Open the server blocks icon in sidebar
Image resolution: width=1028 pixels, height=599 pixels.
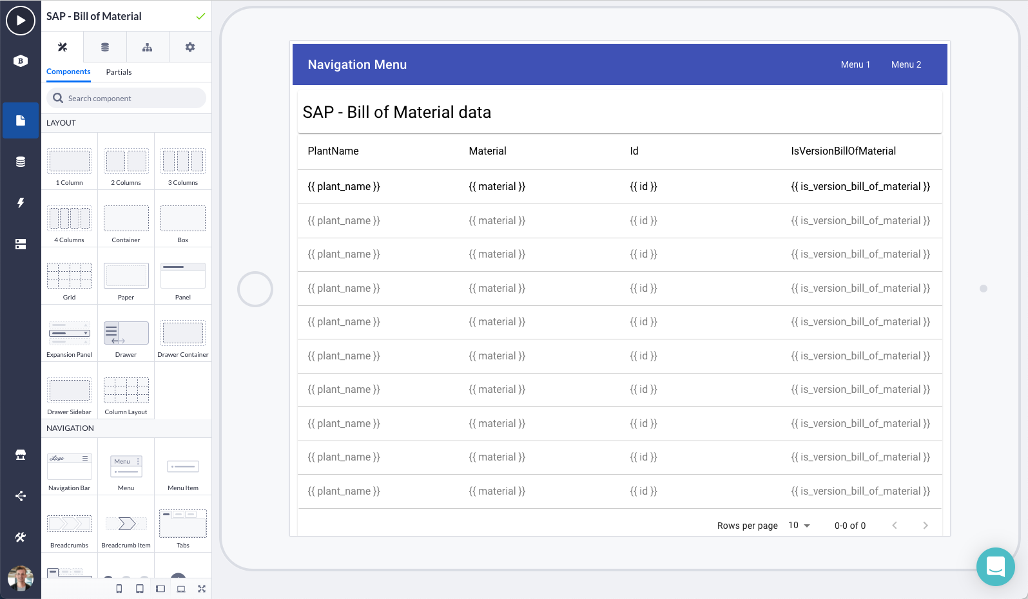(x=21, y=244)
